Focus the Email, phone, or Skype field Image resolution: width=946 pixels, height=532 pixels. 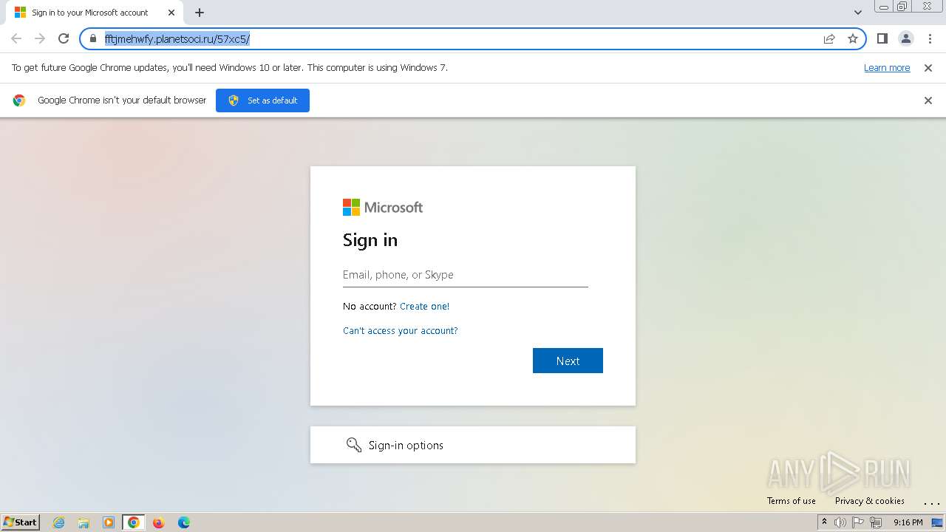466,275
